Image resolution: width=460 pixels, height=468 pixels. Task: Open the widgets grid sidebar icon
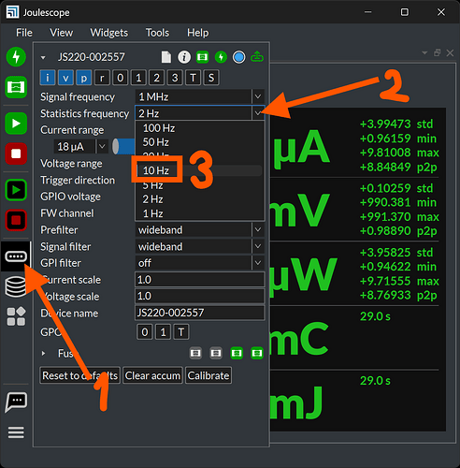coord(16,316)
